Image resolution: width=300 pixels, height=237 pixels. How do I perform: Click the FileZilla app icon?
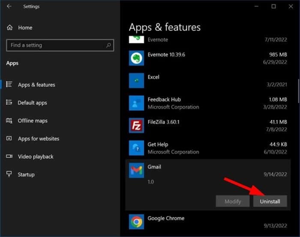click(x=136, y=125)
